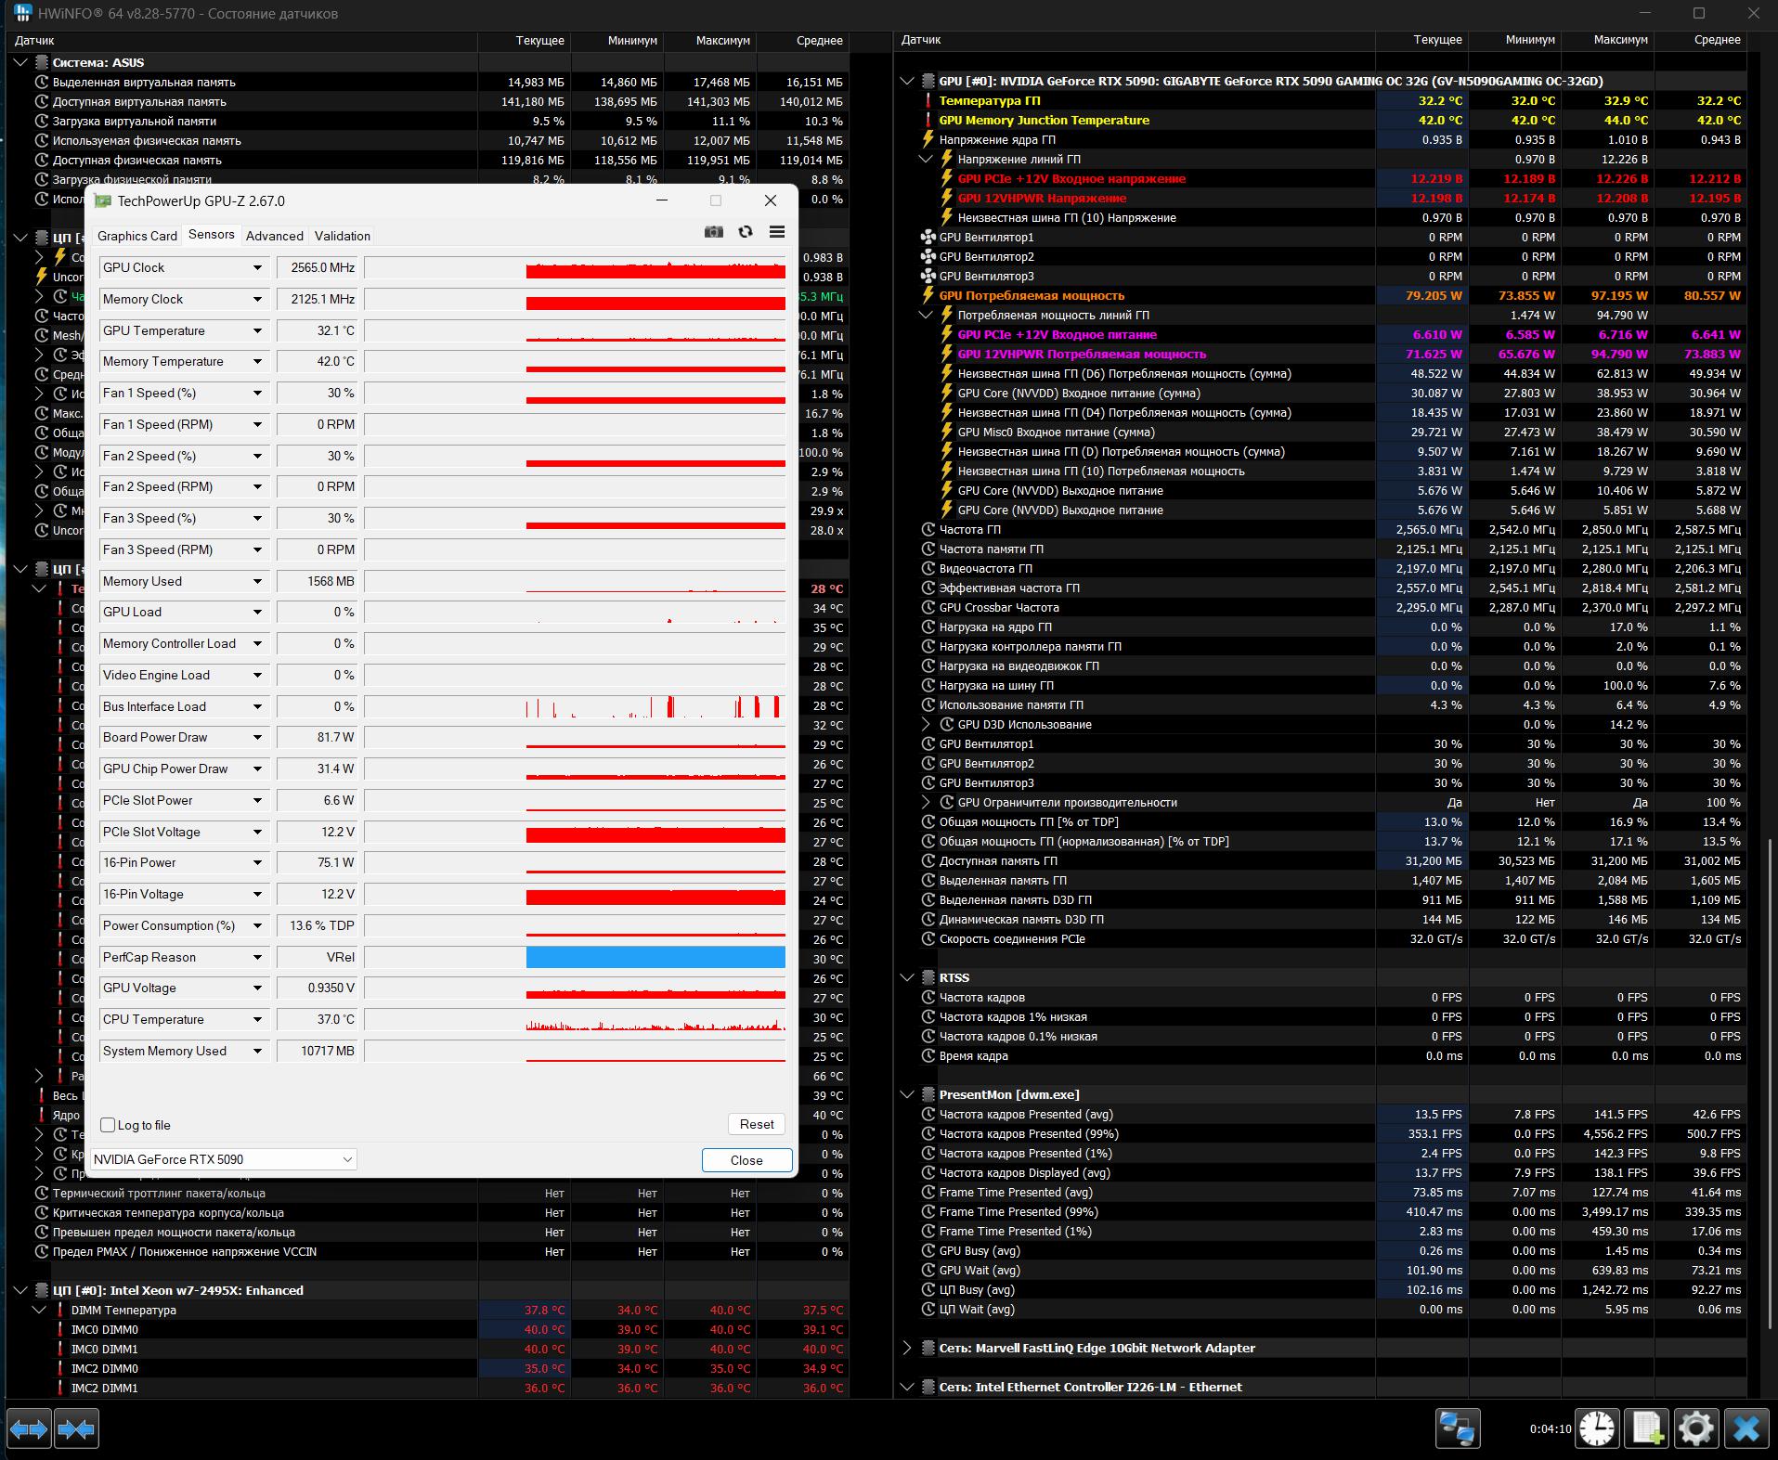The height and width of the screenshot is (1460, 1778).
Task: Click the Среднее column header in the left panel
Action: tap(802, 41)
